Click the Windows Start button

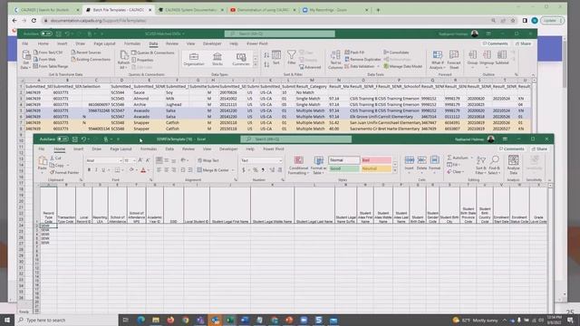(7, 320)
